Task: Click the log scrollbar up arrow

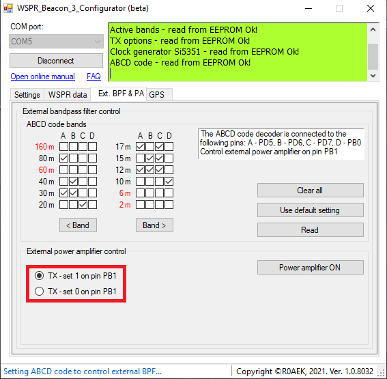Action: click(373, 30)
